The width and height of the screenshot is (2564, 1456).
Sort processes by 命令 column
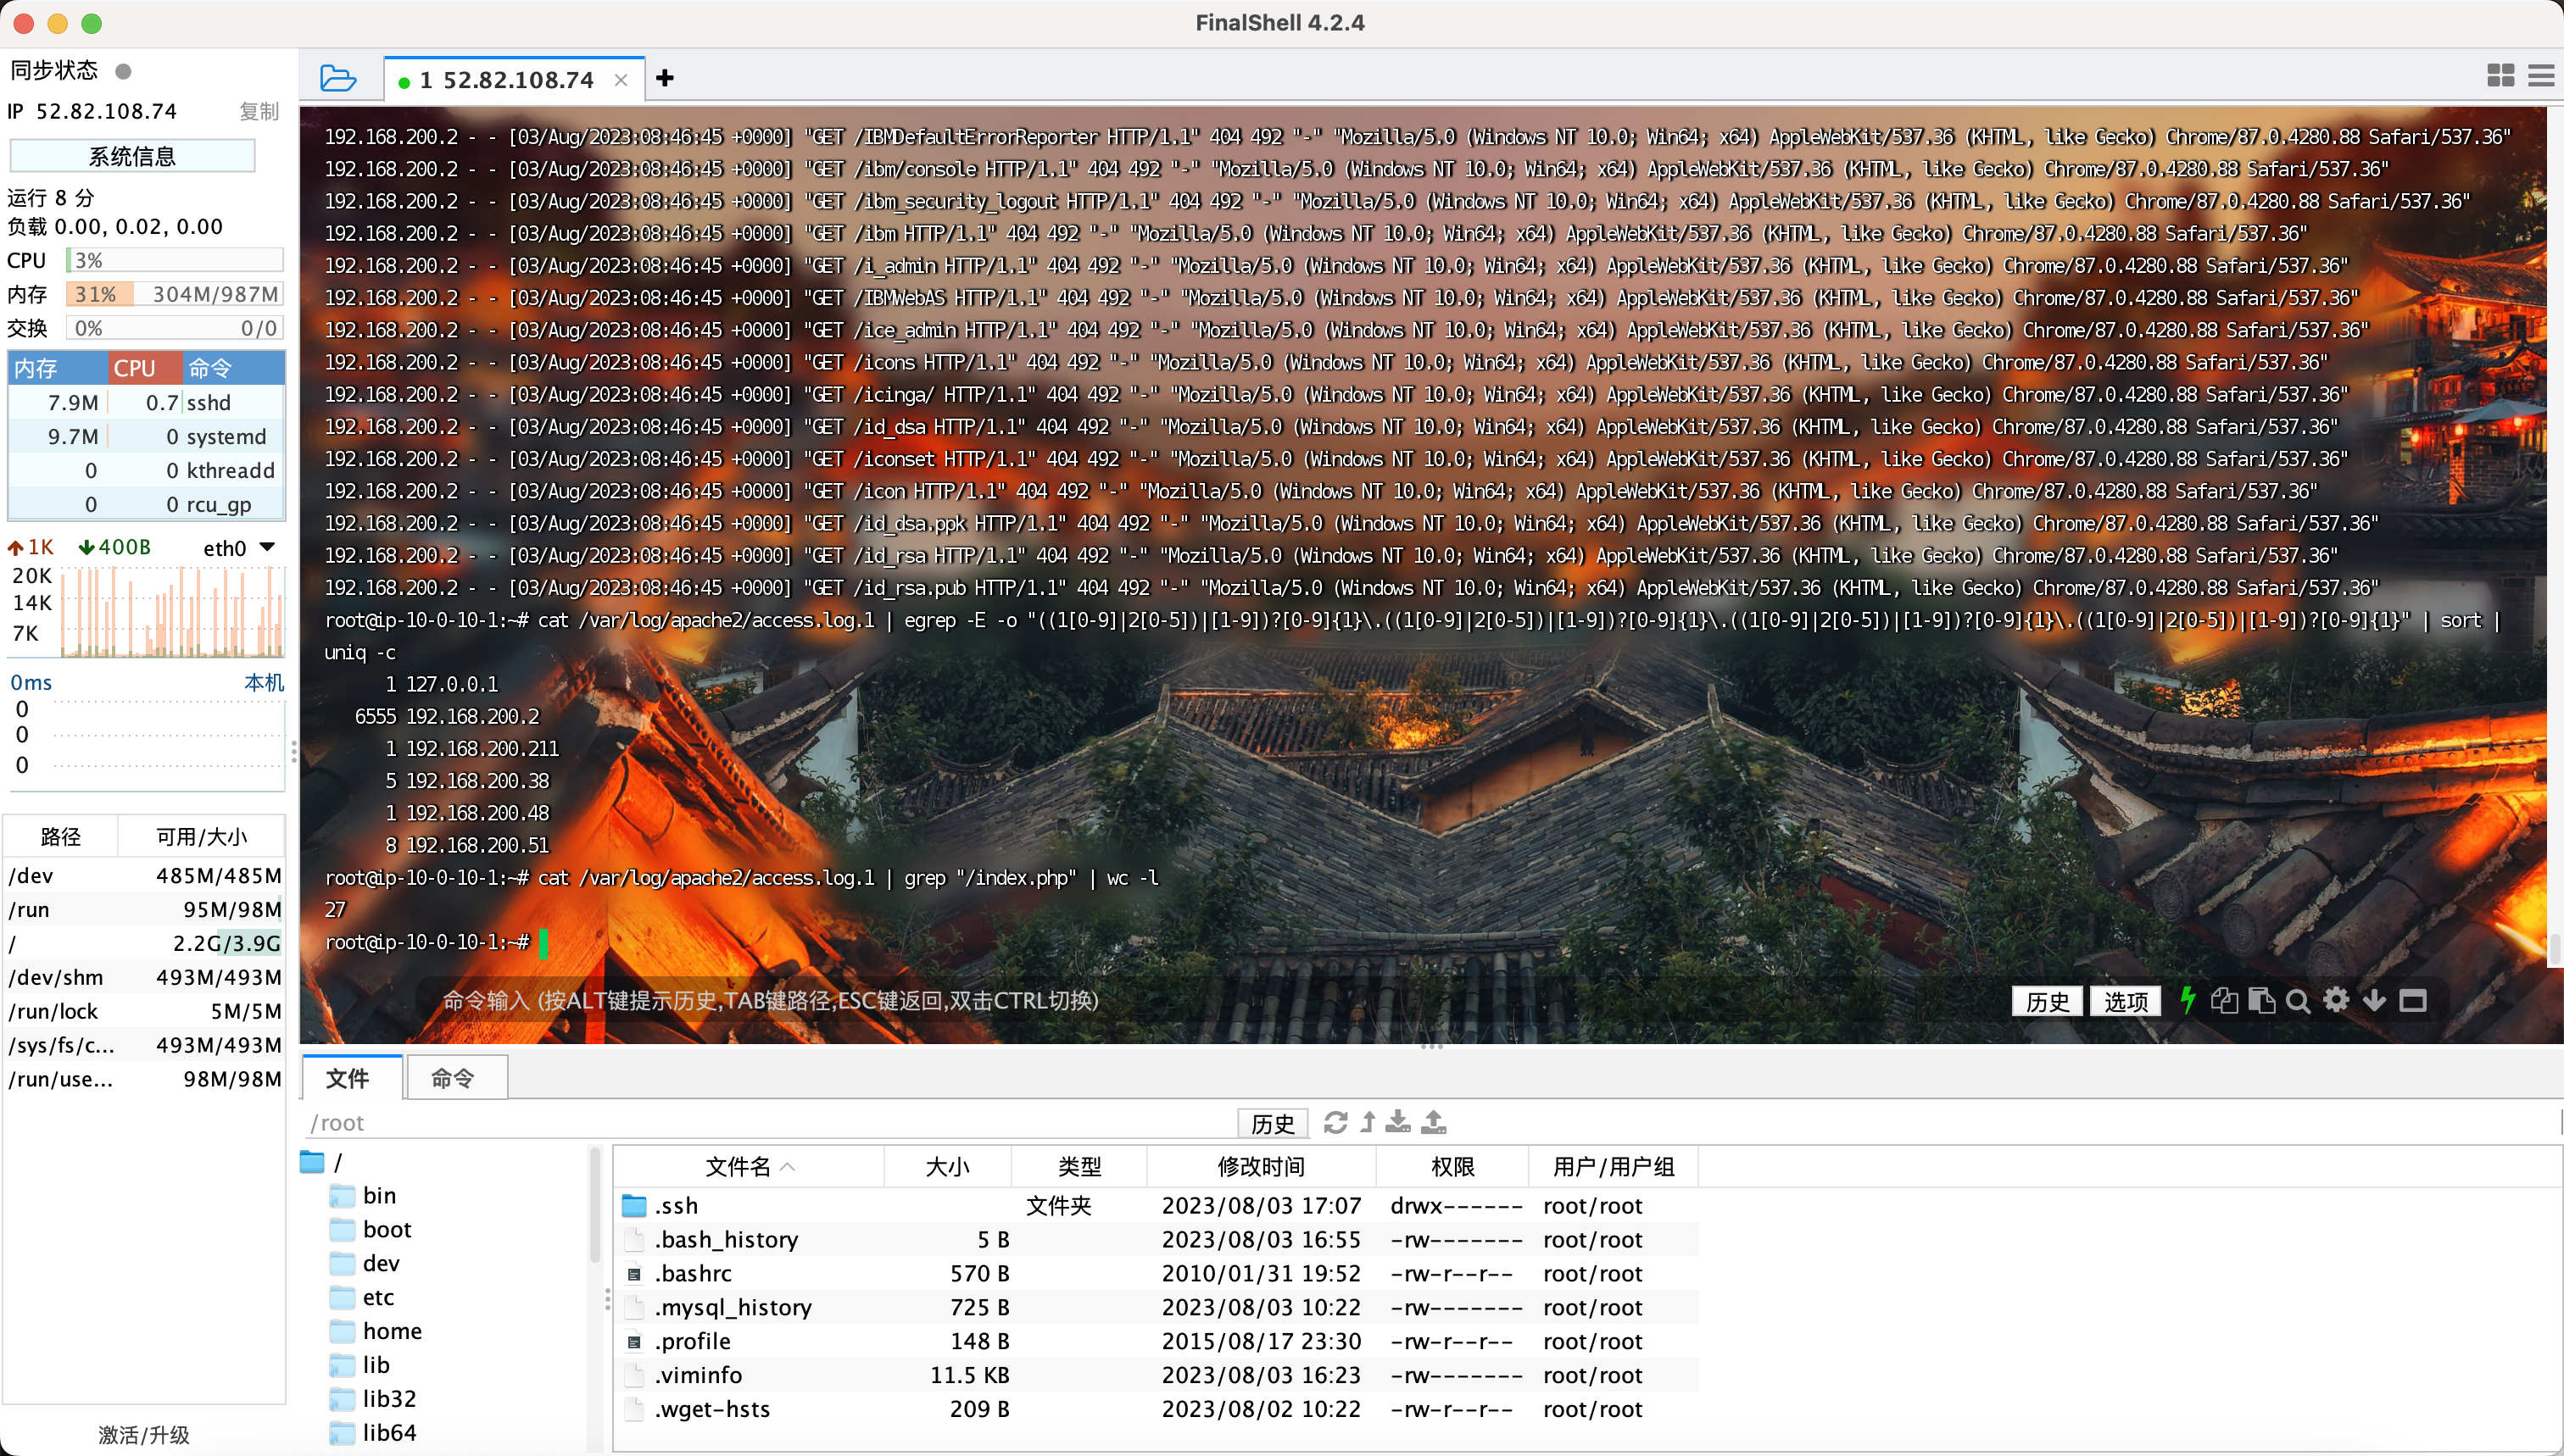pyautogui.click(x=233, y=368)
